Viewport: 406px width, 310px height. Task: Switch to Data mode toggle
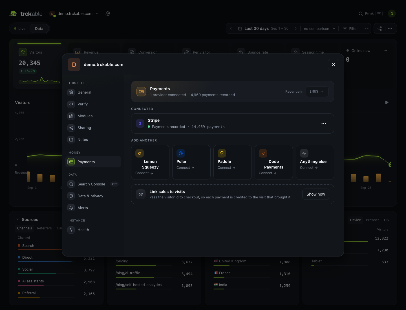(x=39, y=28)
